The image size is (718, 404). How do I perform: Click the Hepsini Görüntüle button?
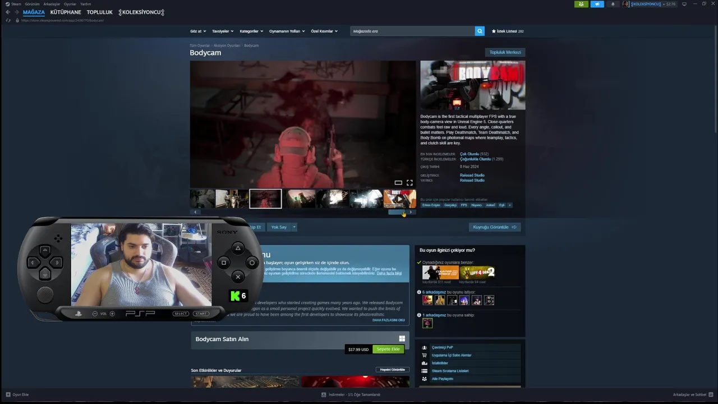click(392, 370)
